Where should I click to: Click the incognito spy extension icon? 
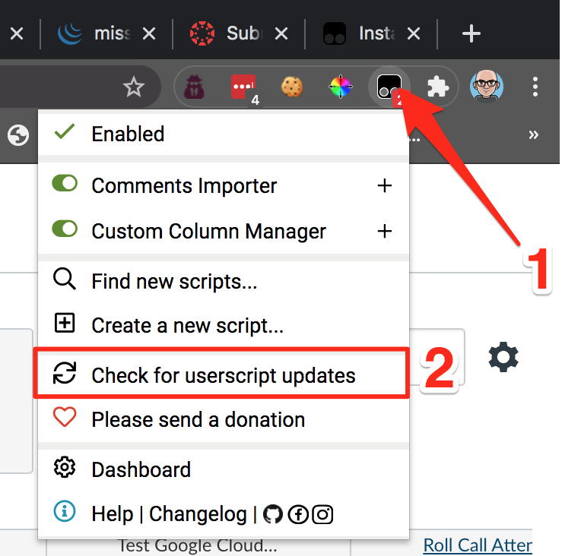195,88
